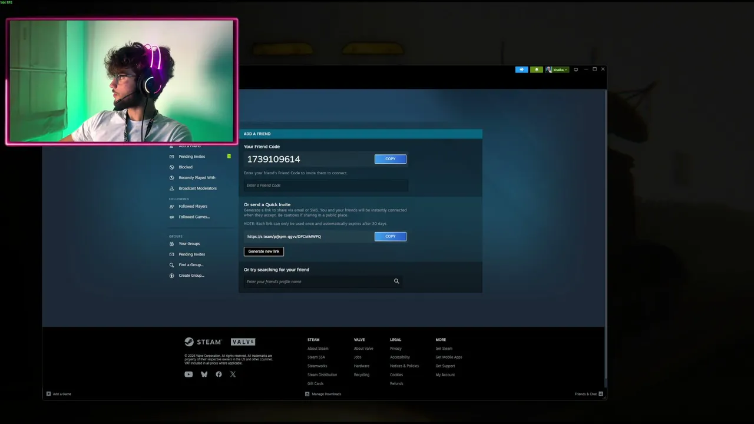
Task: Click the Blocked circle-slash icon
Action: click(x=172, y=167)
